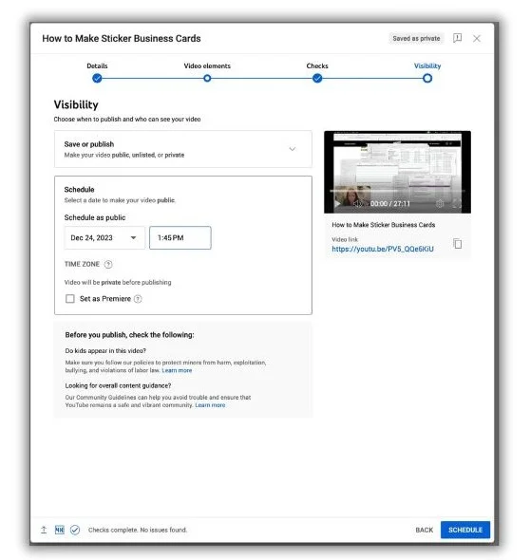The image size is (530, 560).
Task: Open Learn more about minors policy
Action: coord(177,370)
